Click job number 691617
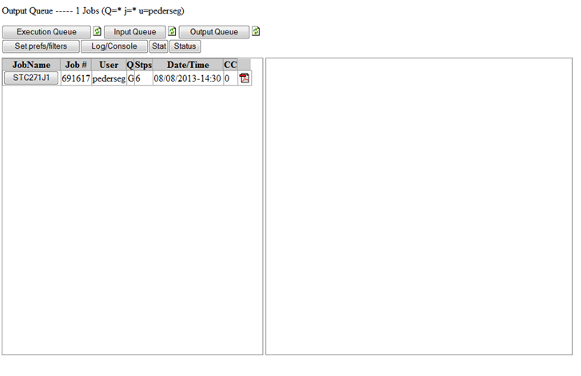The width and height of the screenshot is (581, 376). 76,78
